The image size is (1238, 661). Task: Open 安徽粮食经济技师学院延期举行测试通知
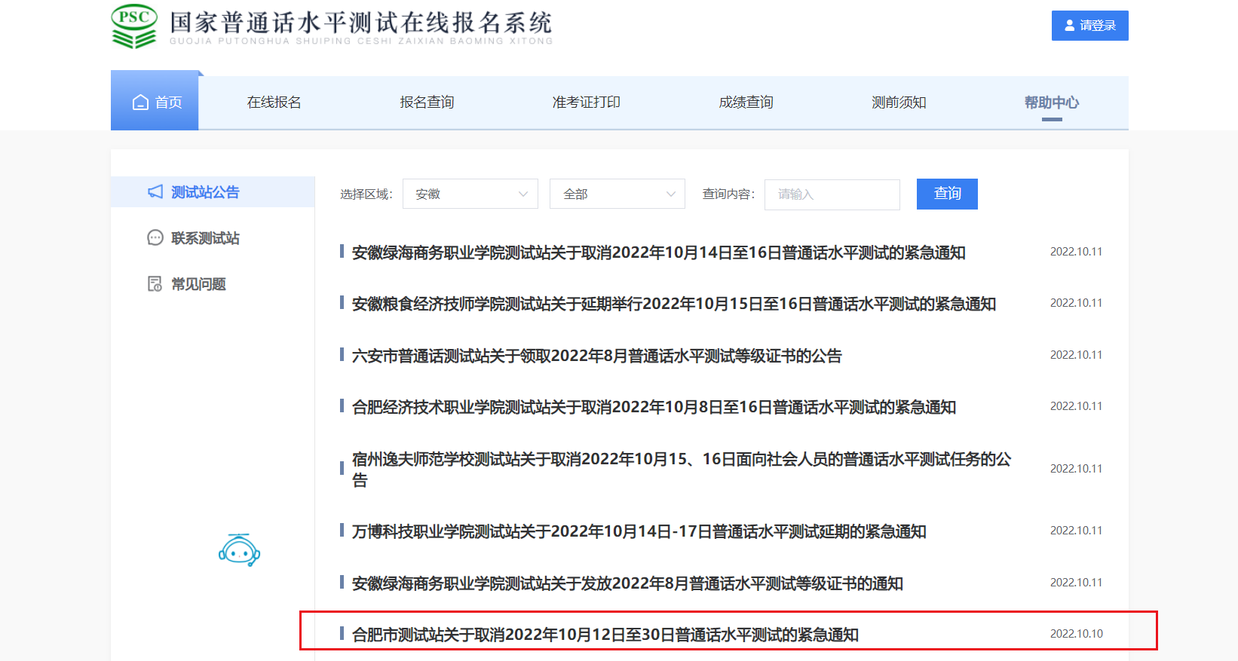coord(674,304)
